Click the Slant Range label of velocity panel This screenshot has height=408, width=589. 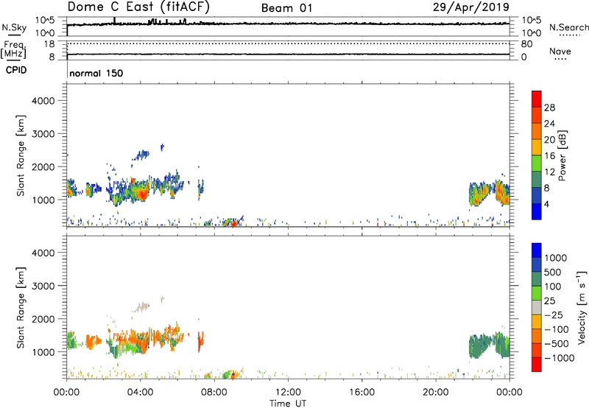click(x=21, y=308)
